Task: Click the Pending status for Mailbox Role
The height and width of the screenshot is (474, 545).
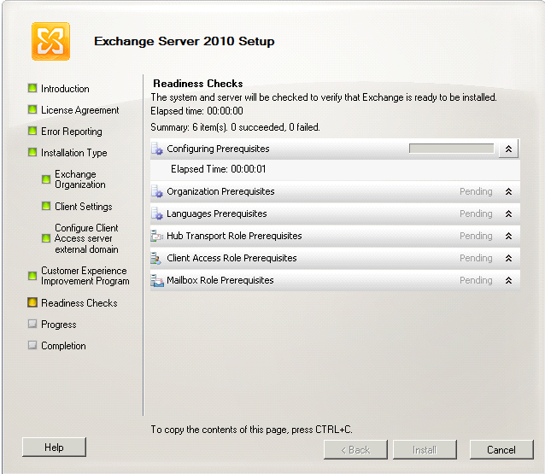Action: pyautogui.click(x=476, y=281)
